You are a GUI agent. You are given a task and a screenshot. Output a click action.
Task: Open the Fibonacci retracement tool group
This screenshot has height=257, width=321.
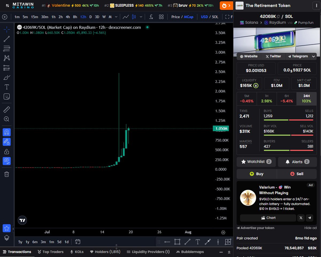pos(7,49)
